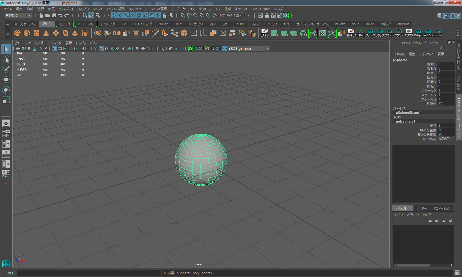This screenshot has height=277, width=462.
Task: Create a polygon pipe from the shelf
Action: pos(85,33)
